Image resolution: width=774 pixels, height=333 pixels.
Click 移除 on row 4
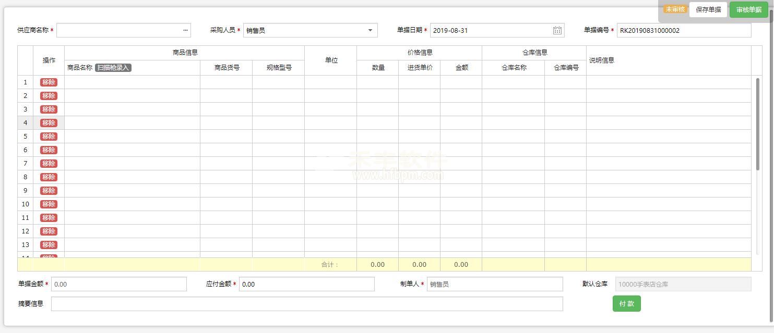[49, 123]
